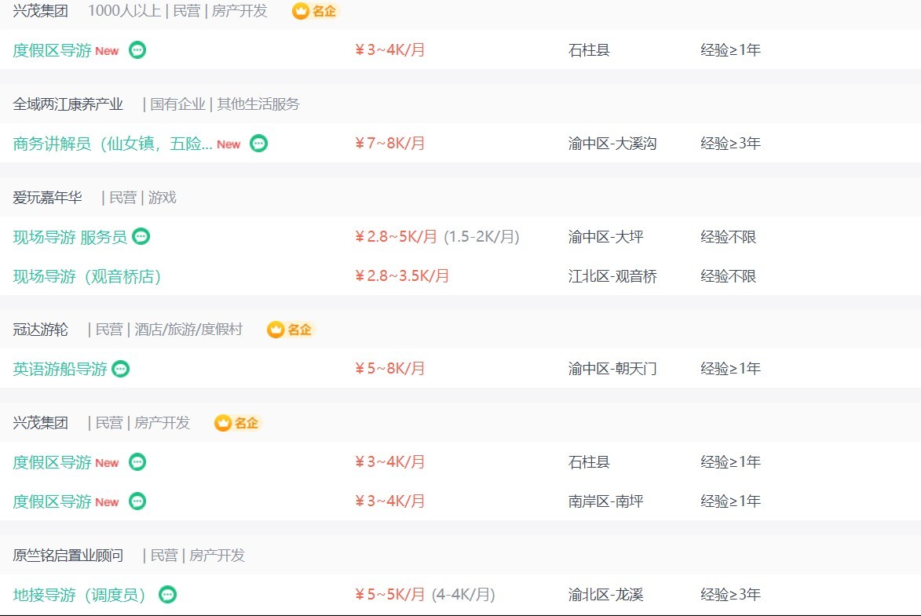921x616 pixels.
Task: Open chat icon beside 地接导游（调度员）
Action: 168,594
